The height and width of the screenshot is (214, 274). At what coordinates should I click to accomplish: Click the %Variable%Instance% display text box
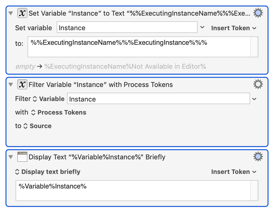point(133,191)
